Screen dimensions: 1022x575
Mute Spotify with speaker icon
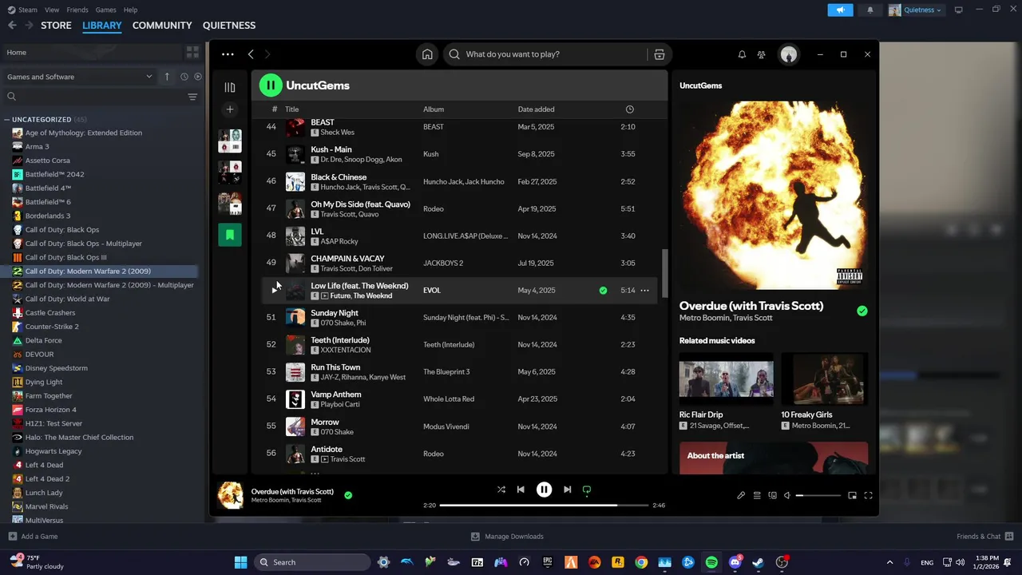(x=787, y=496)
